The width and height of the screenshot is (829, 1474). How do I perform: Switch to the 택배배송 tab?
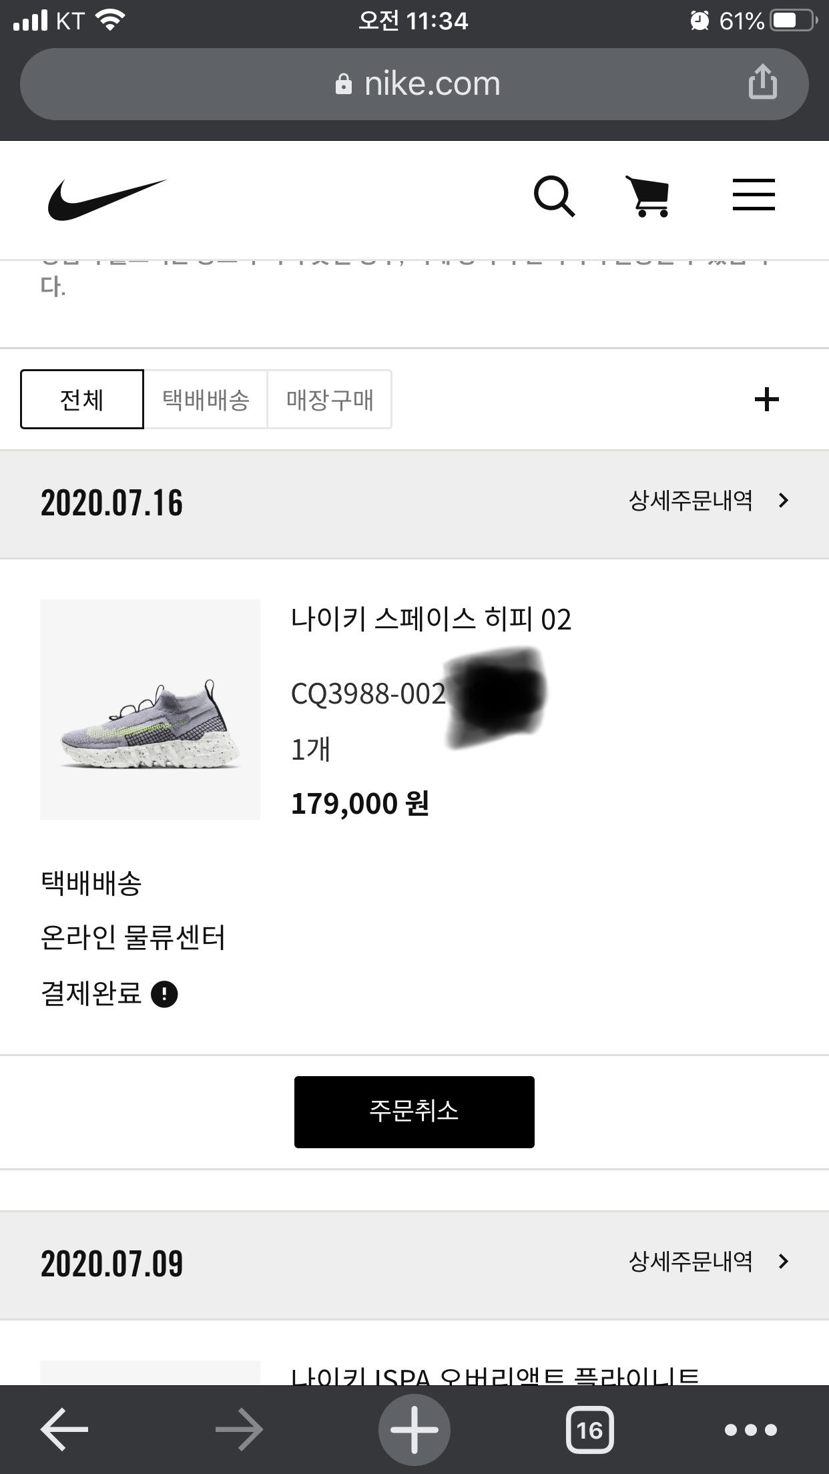point(206,399)
